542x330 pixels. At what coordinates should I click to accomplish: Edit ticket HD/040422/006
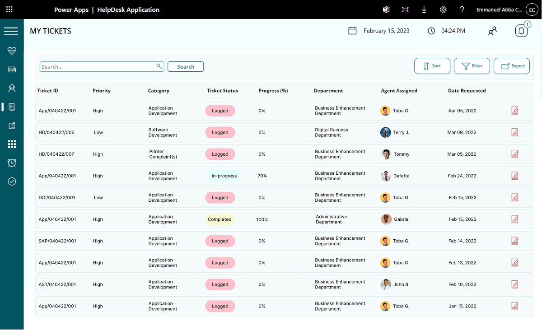514,132
